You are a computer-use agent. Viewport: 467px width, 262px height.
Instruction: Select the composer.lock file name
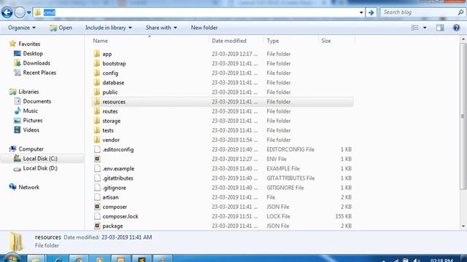point(120,216)
